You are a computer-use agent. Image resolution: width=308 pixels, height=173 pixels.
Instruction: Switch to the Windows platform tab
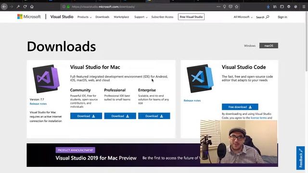point(250,46)
